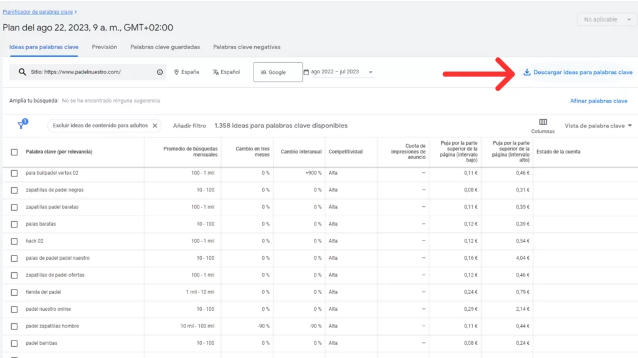Image resolution: width=638 pixels, height=358 pixels.
Task: Click the calendar icon for date range
Action: [306, 72]
